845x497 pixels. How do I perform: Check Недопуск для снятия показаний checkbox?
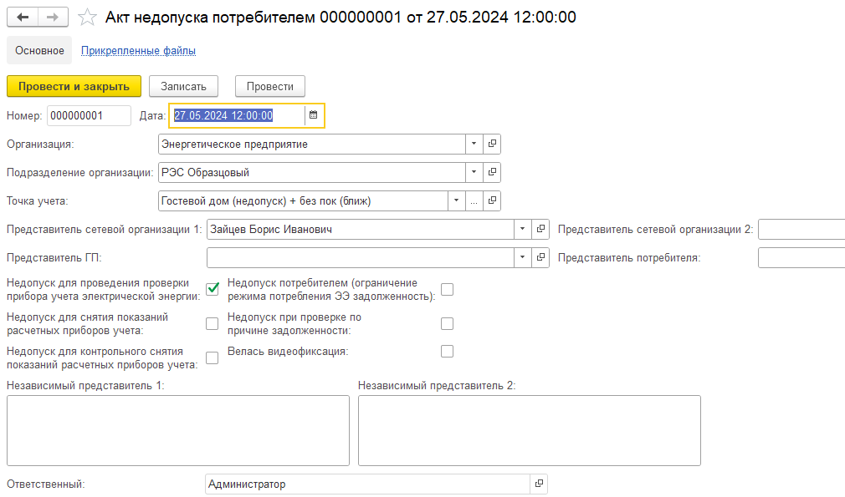click(x=213, y=323)
